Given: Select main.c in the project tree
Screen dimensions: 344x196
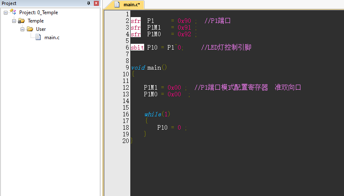Looking at the screenshot, I should (x=52, y=38).
